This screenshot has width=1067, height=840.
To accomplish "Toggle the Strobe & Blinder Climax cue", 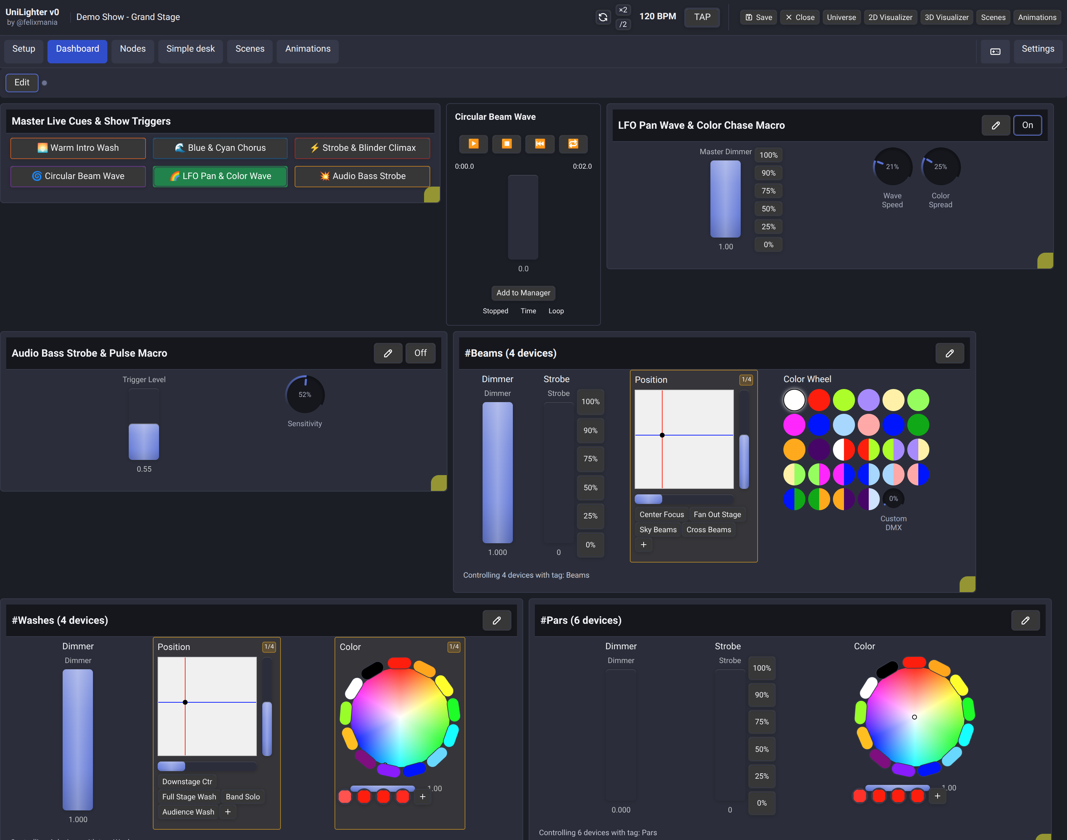I will click(x=362, y=148).
